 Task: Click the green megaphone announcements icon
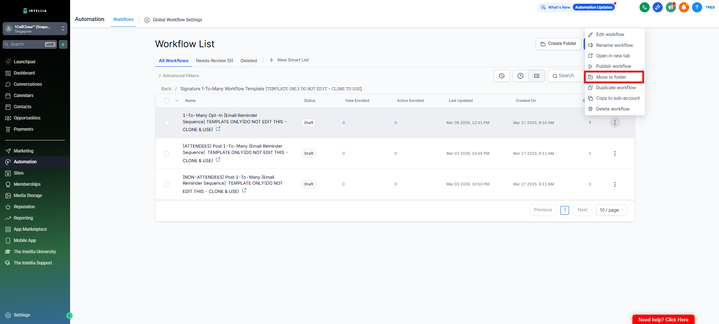tap(671, 7)
